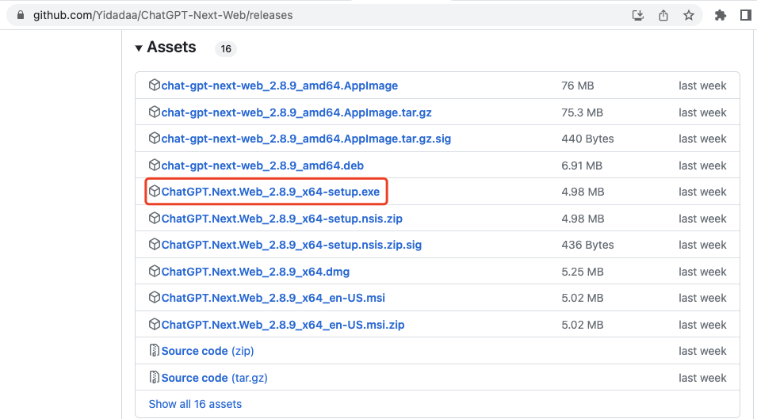757x419 pixels.
Task: Click last week in the amd64.deb row
Action: (702, 166)
